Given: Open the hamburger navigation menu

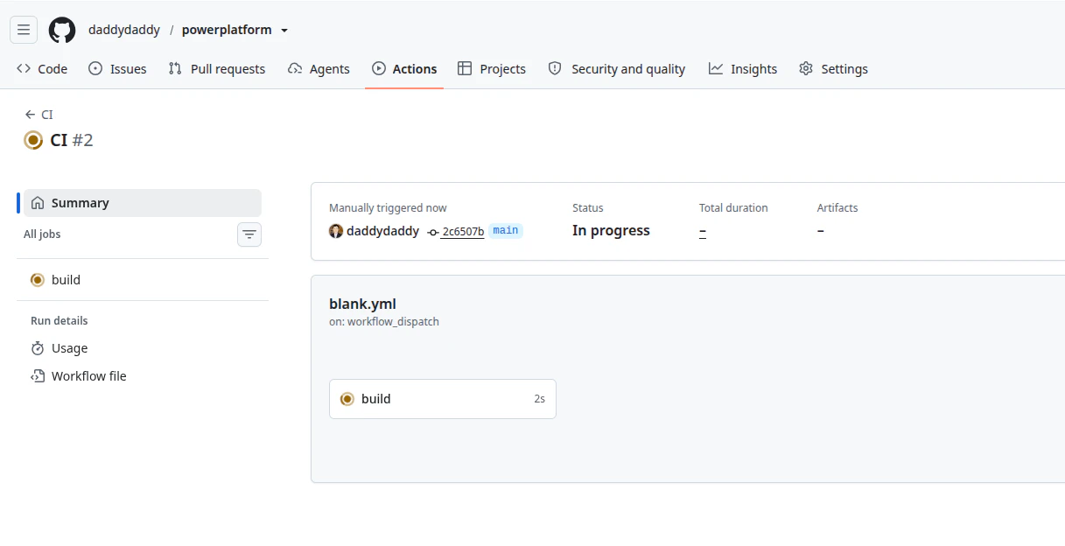Looking at the screenshot, I should [24, 30].
